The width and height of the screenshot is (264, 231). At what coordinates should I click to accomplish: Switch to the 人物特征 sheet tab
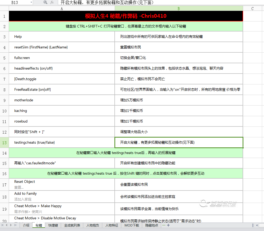[112, 225]
